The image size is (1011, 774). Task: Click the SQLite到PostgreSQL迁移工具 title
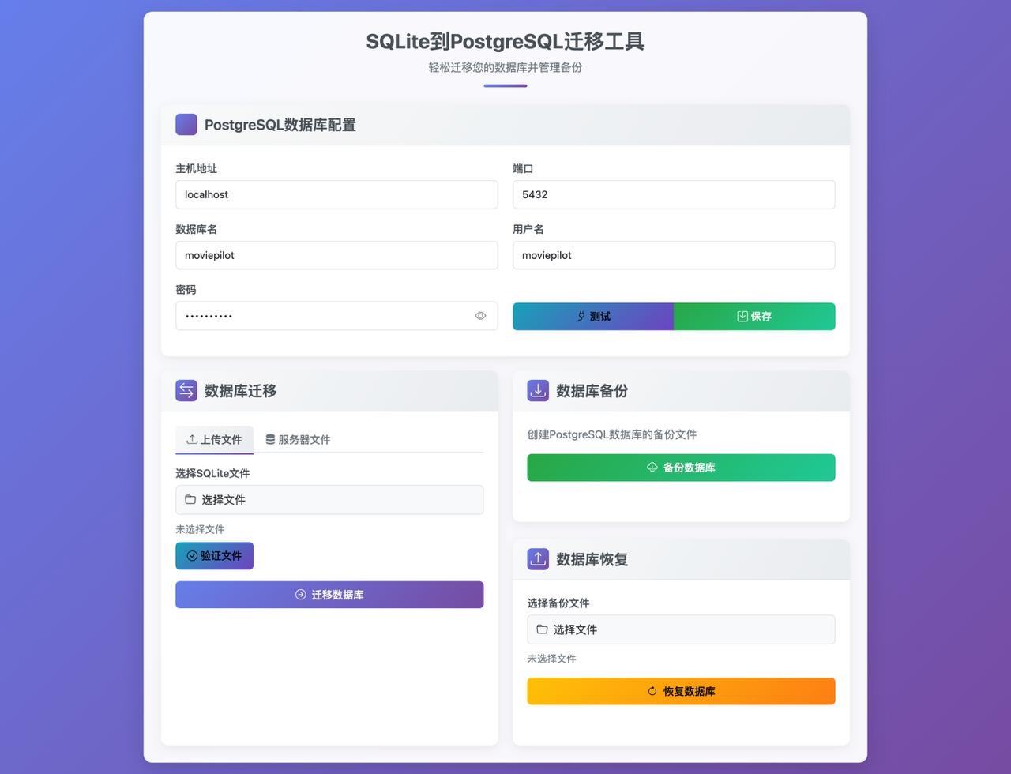[x=505, y=42]
